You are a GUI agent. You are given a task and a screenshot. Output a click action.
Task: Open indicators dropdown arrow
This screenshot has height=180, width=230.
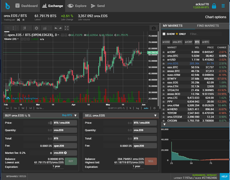click(x=50, y=28)
